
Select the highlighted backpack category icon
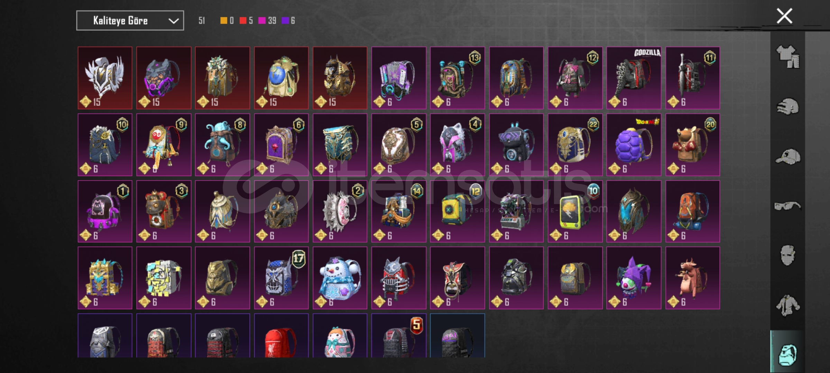[x=787, y=354]
